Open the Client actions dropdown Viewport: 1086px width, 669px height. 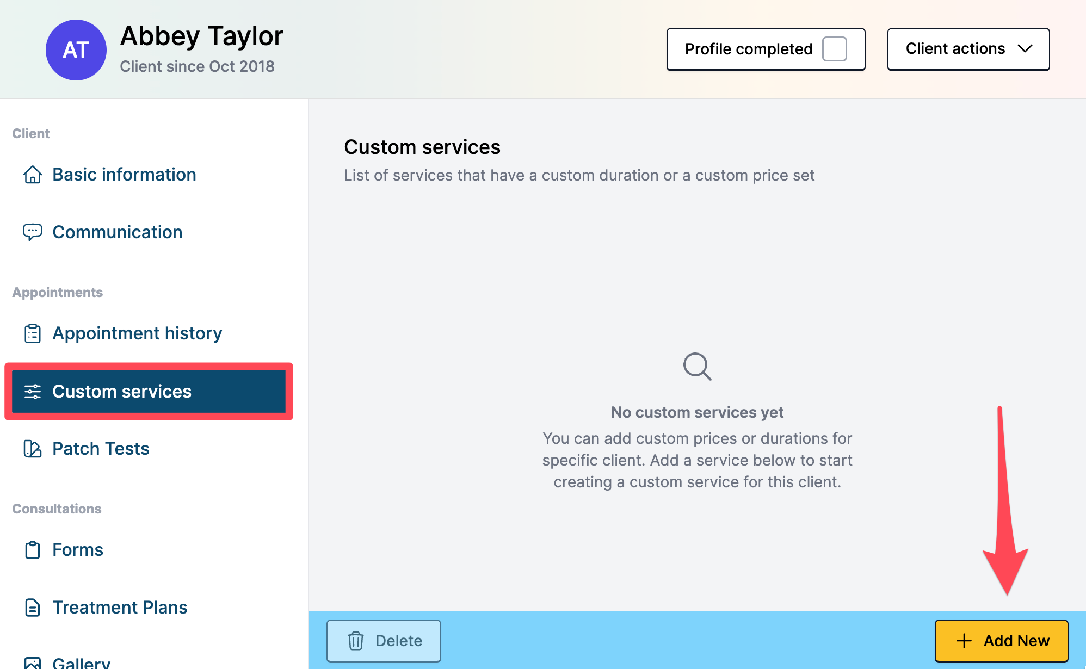point(955,49)
